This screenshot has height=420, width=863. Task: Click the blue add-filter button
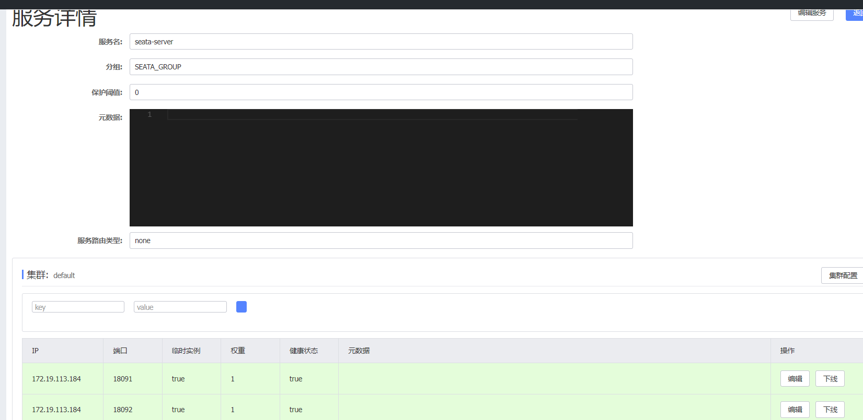pos(241,307)
